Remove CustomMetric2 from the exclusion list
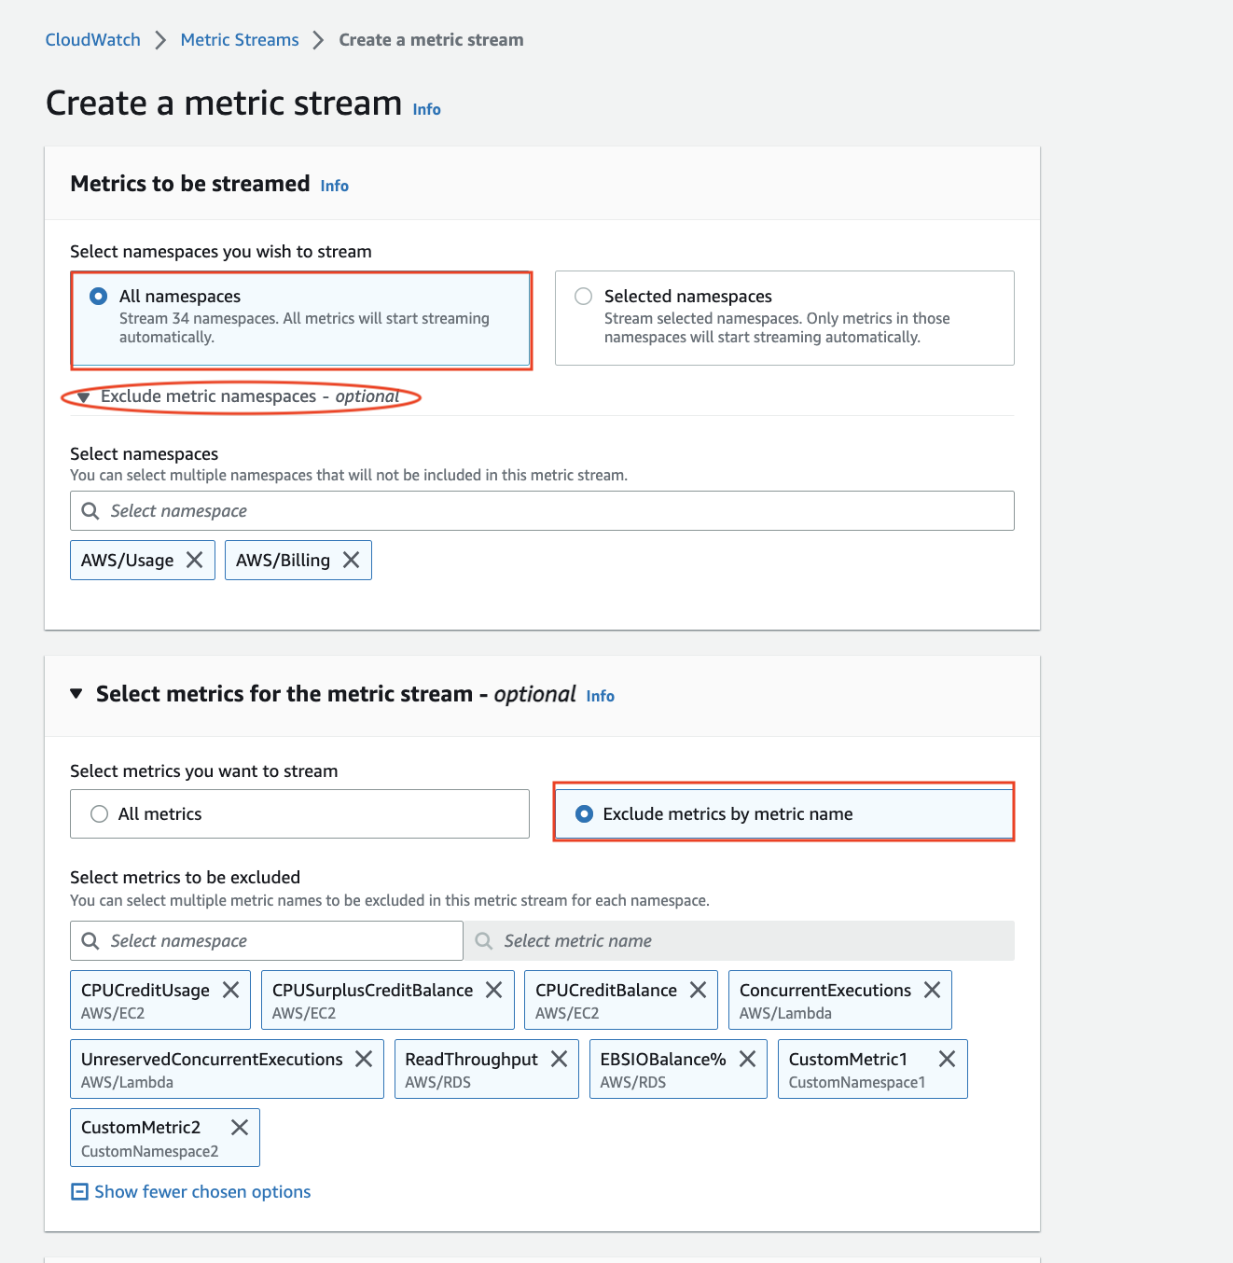Image resolution: width=1233 pixels, height=1263 pixels. [x=239, y=1127]
